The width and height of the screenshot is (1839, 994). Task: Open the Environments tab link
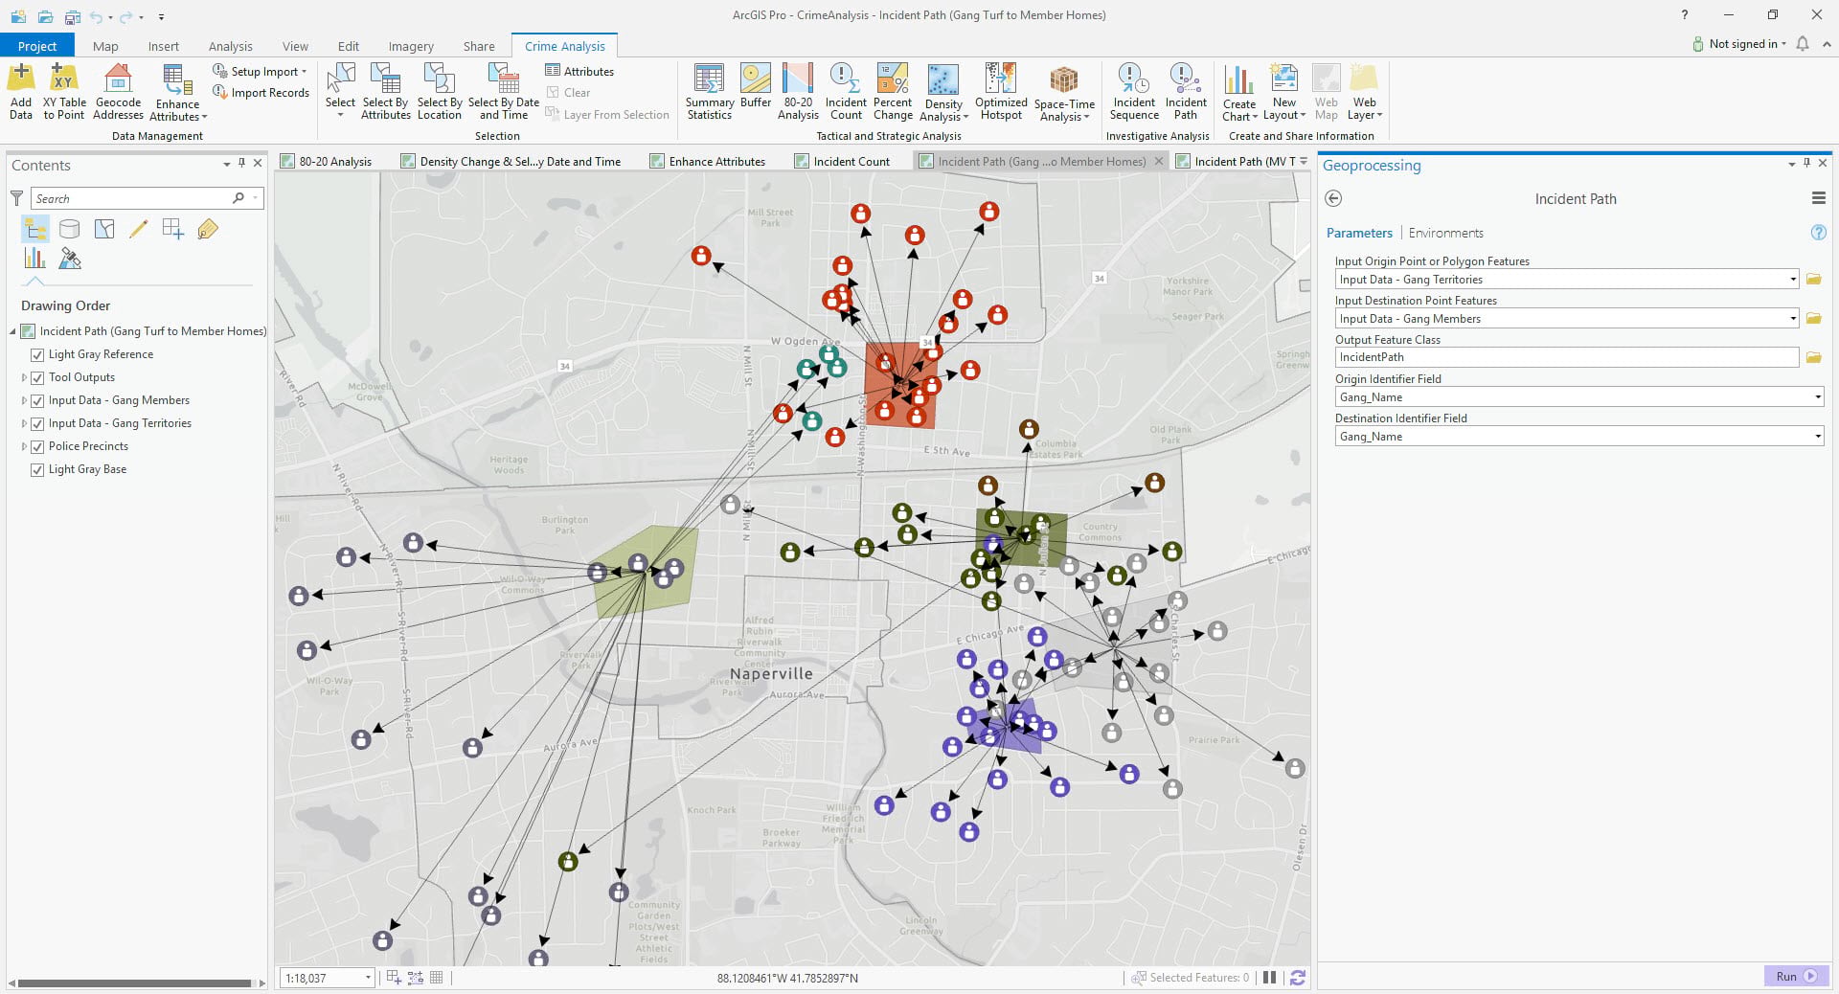pos(1445,233)
